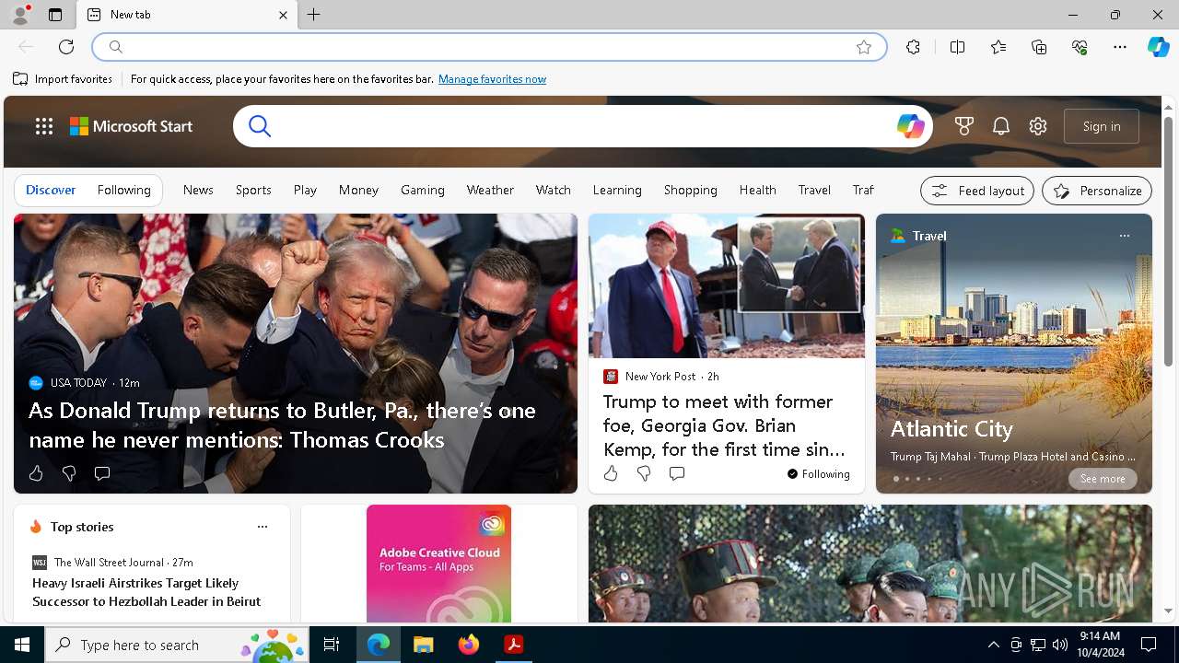This screenshot has width=1179, height=663.
Task: Open page settings gear icon
Action: point(1038,126)
